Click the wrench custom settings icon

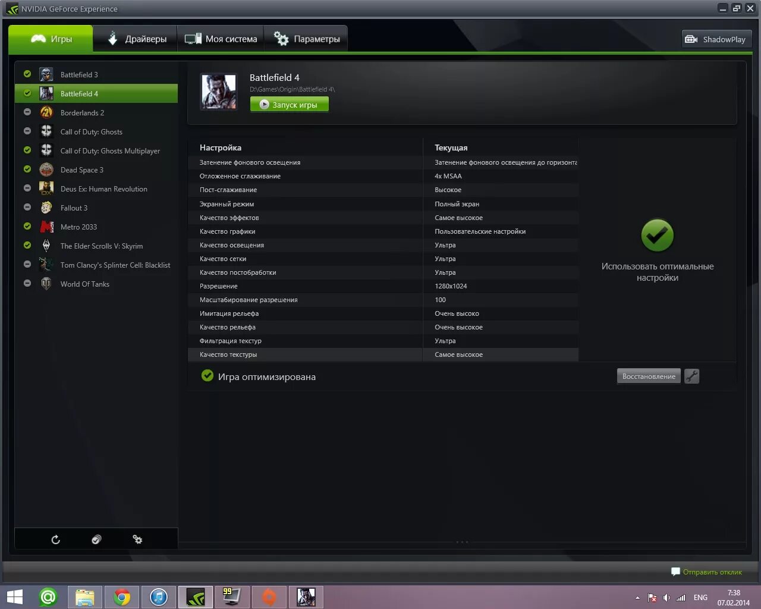click(691, 376)
